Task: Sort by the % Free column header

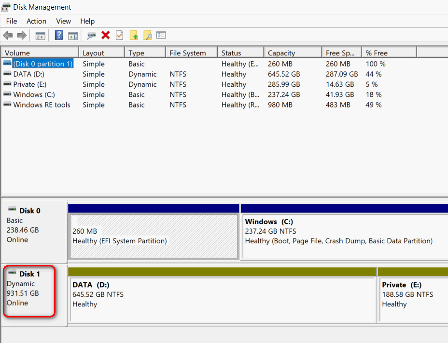Action: pyautogui.click(x=389, y=53)
